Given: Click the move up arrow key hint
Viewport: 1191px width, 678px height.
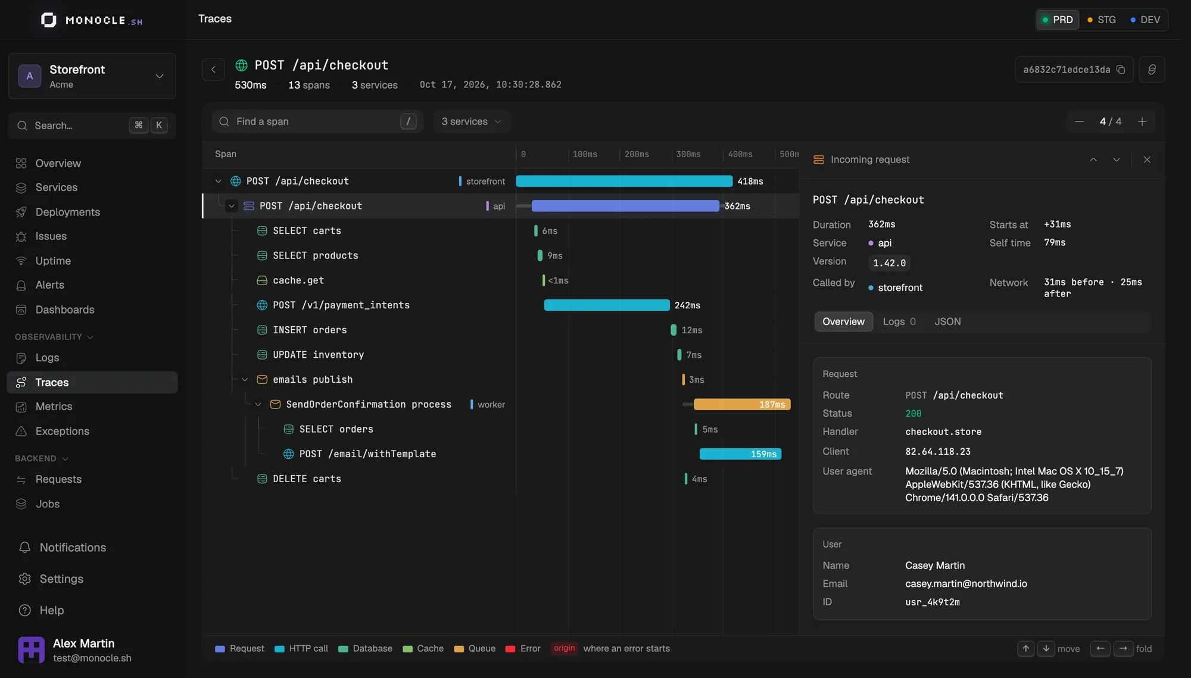Looking at the screenshot, I should tap(1025, 649).
